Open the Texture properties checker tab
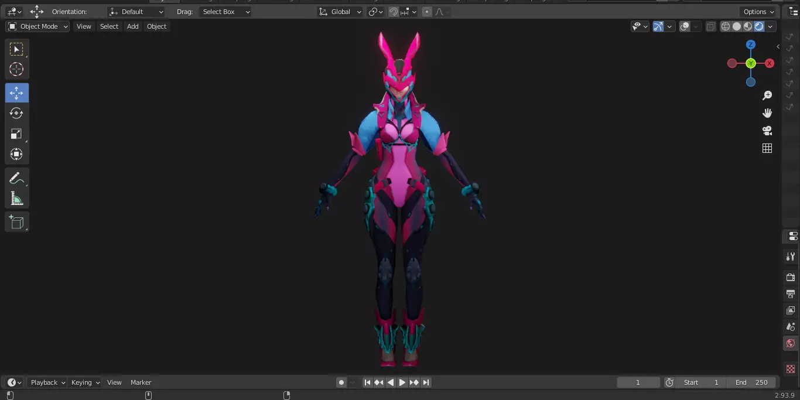Screen dimensions: 800x400 tap(791, 369)
